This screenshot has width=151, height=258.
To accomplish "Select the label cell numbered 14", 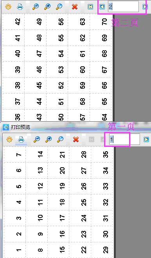I will click(x=36, y=154).
